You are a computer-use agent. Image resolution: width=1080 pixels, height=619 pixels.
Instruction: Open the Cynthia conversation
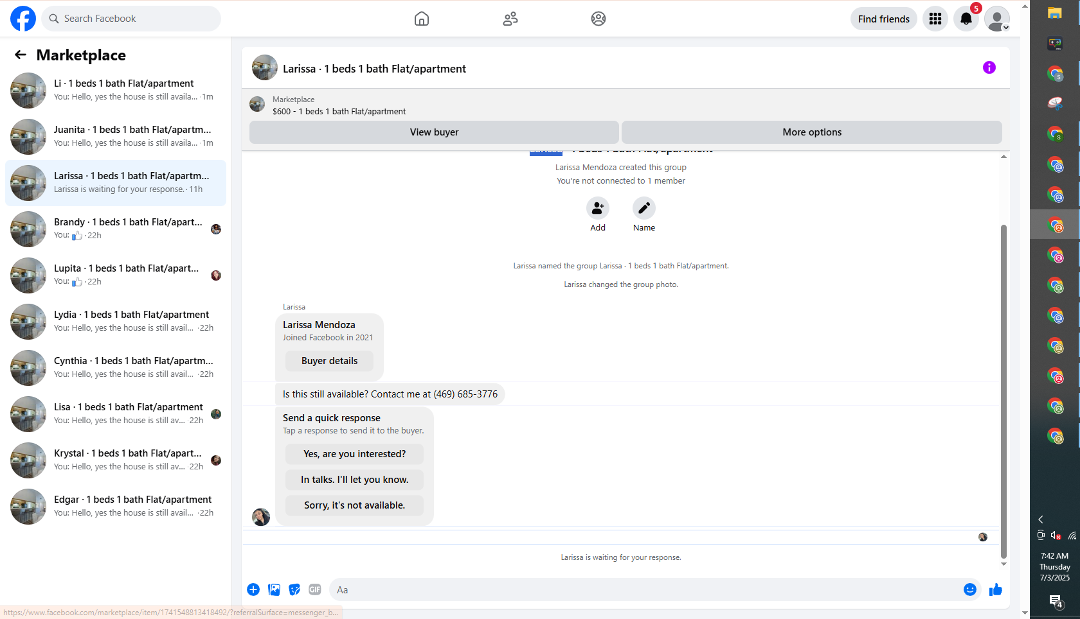click(116, 368)
